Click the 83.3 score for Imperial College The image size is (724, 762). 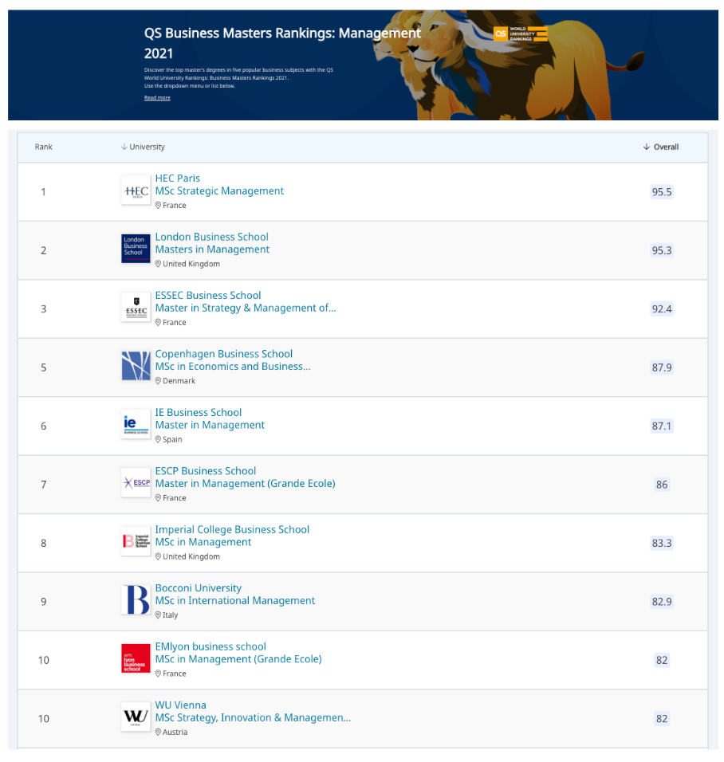pos(662,543)
